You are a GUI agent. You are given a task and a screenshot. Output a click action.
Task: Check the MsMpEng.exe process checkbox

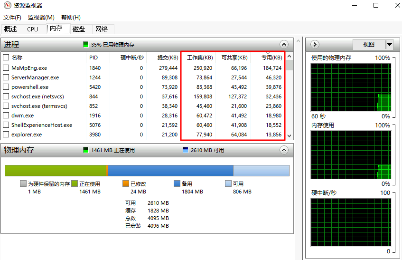coord(6,68)
